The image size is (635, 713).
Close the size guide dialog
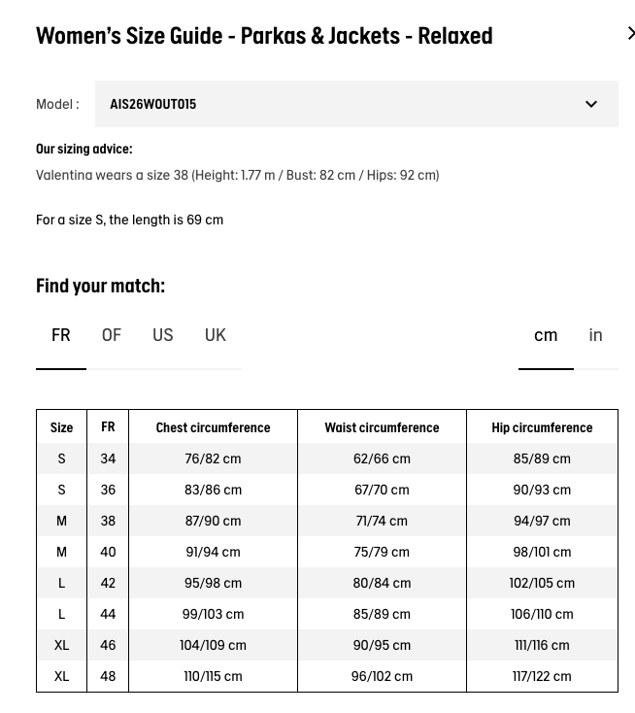coord(631,34)
